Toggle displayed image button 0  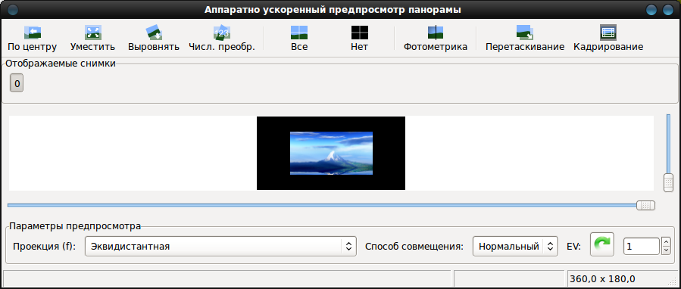[x=17, y=83]
